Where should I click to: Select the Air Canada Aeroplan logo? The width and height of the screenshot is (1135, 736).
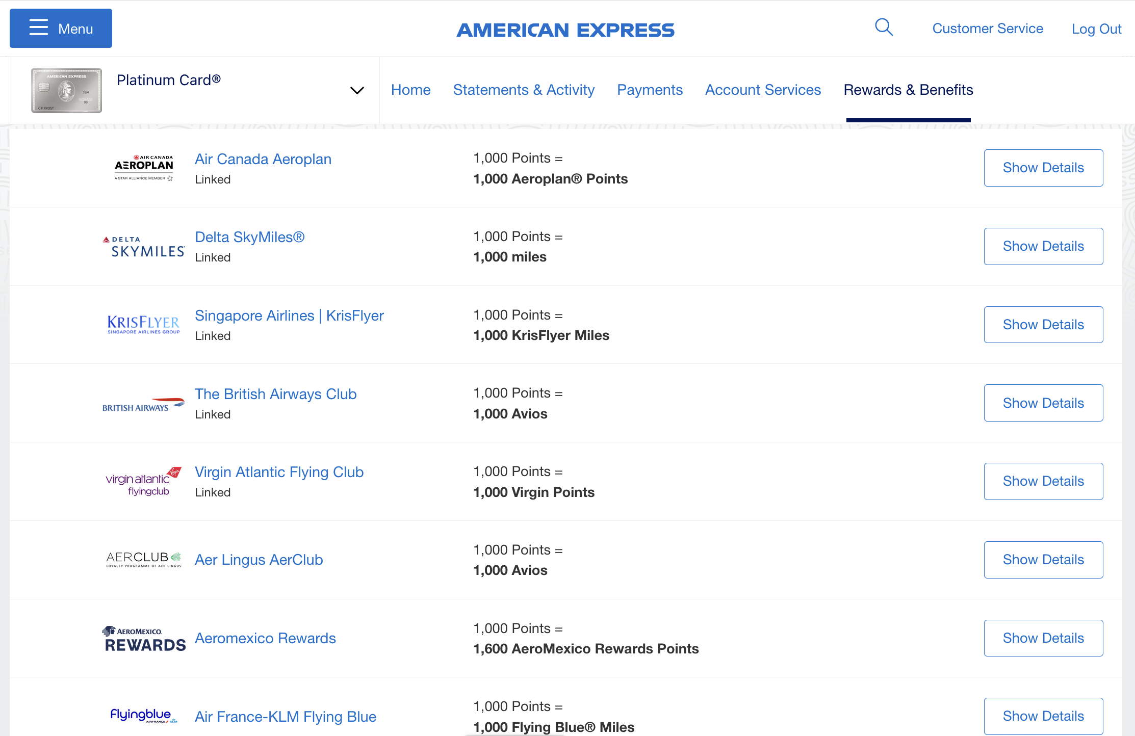[143, 167]
